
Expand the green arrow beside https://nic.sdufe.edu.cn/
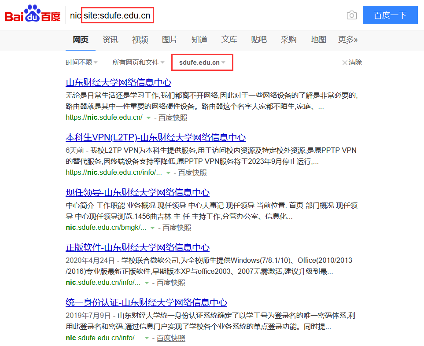(148, 118)
